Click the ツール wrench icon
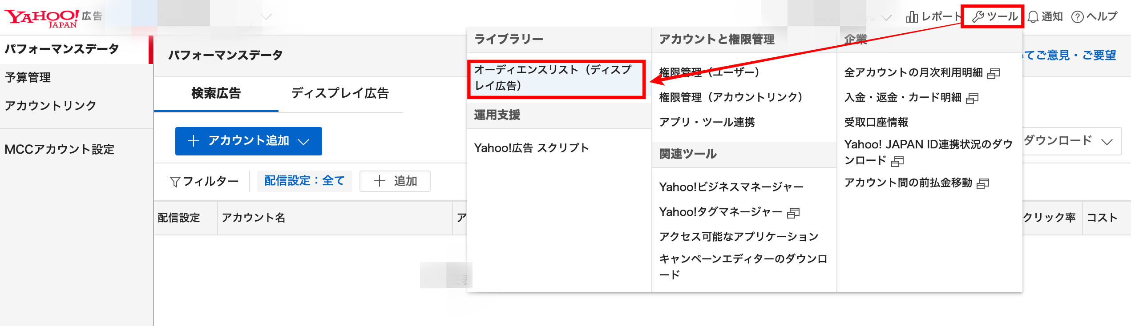The height and width of the screenshot is (326, 1131). pyautogui.click(x=978, y=17)
